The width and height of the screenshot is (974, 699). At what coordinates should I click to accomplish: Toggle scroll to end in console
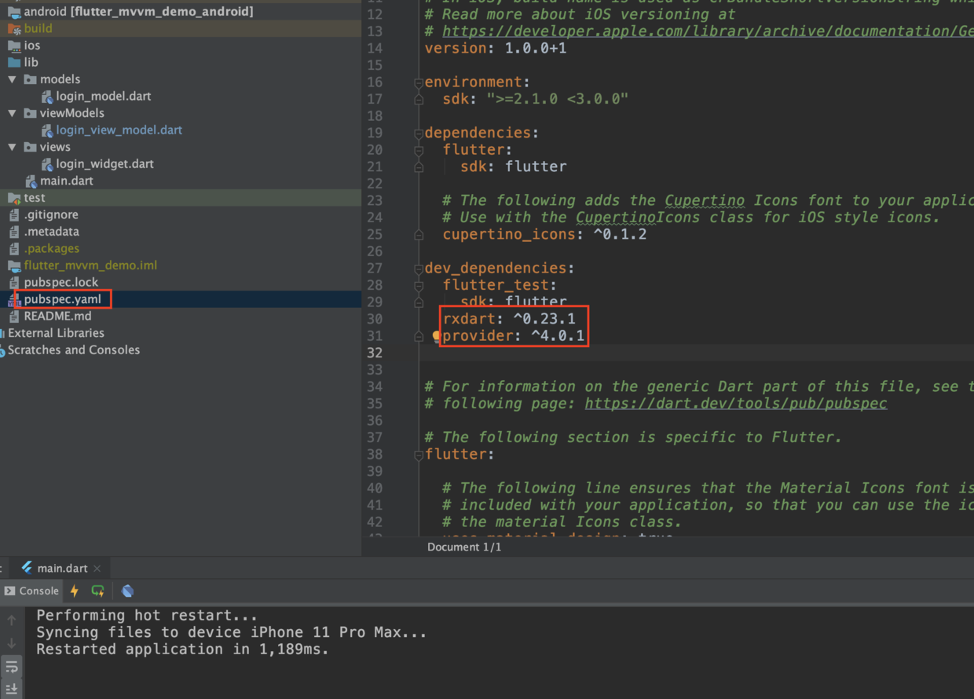(12, 689)
